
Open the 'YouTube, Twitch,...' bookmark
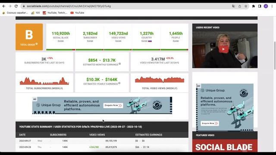click(55, 13)
